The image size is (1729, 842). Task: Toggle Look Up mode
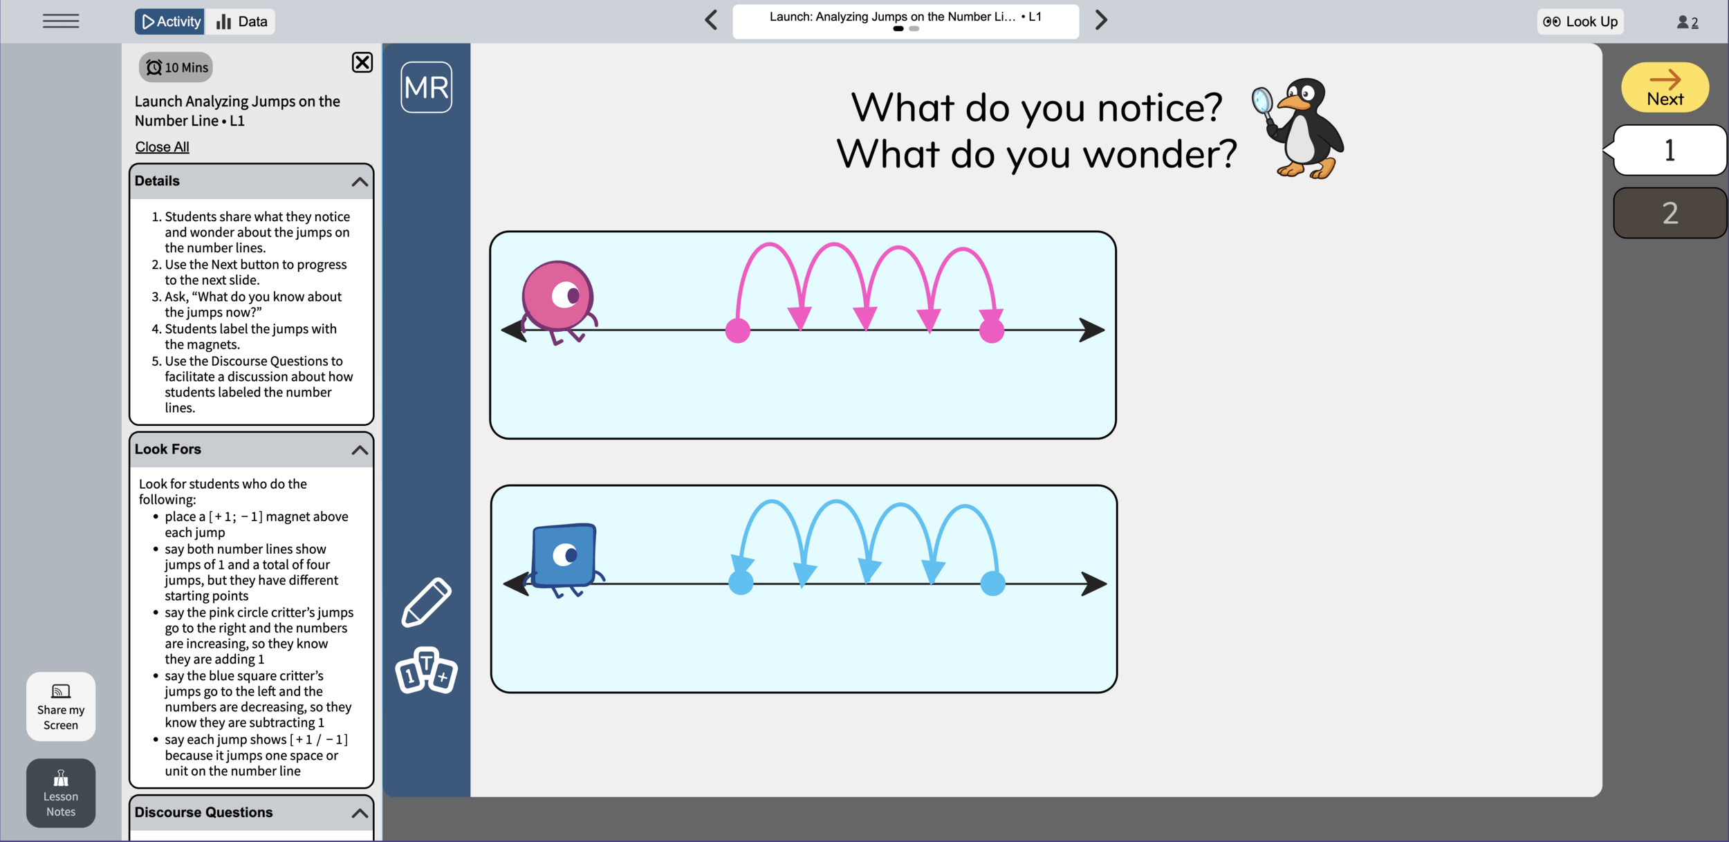point(1580,21)
